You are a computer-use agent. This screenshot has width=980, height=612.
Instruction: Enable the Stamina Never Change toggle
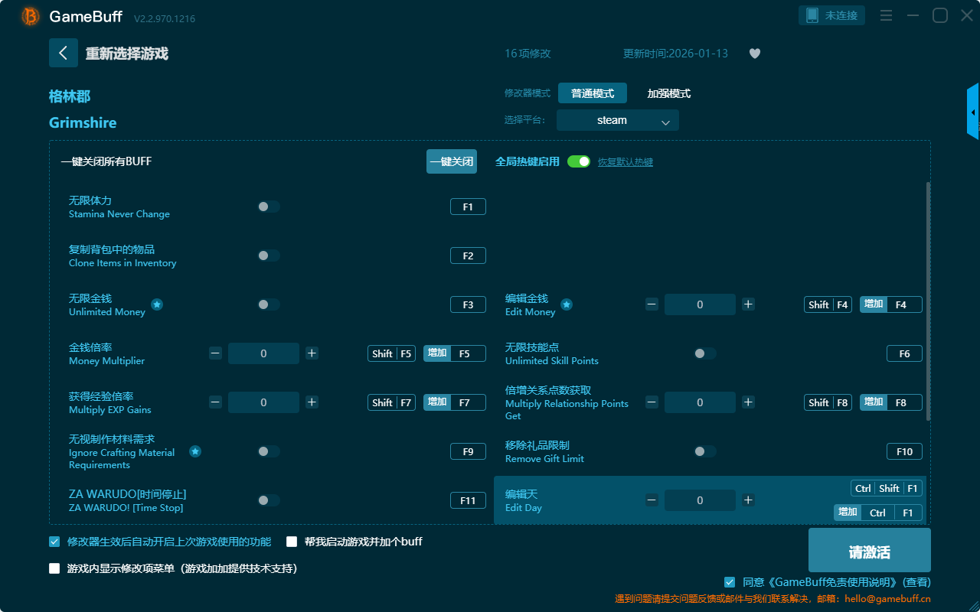(269, 207)
